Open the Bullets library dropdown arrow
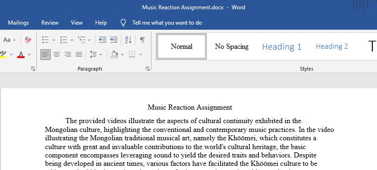377x170 pixels. (53, 40)
